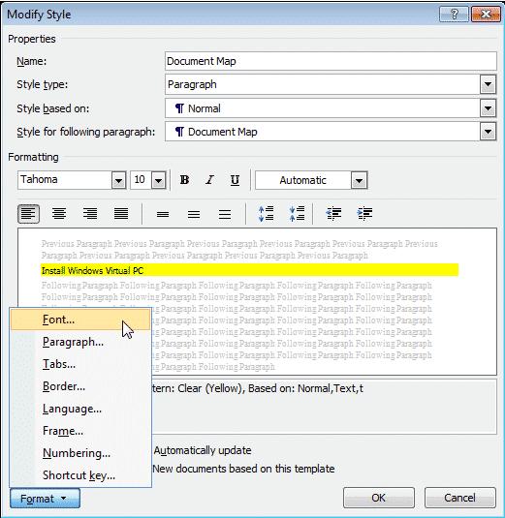This screenshot has height=518, width=505.
Task: Open the font size dropdown
Action: (158, 180)
